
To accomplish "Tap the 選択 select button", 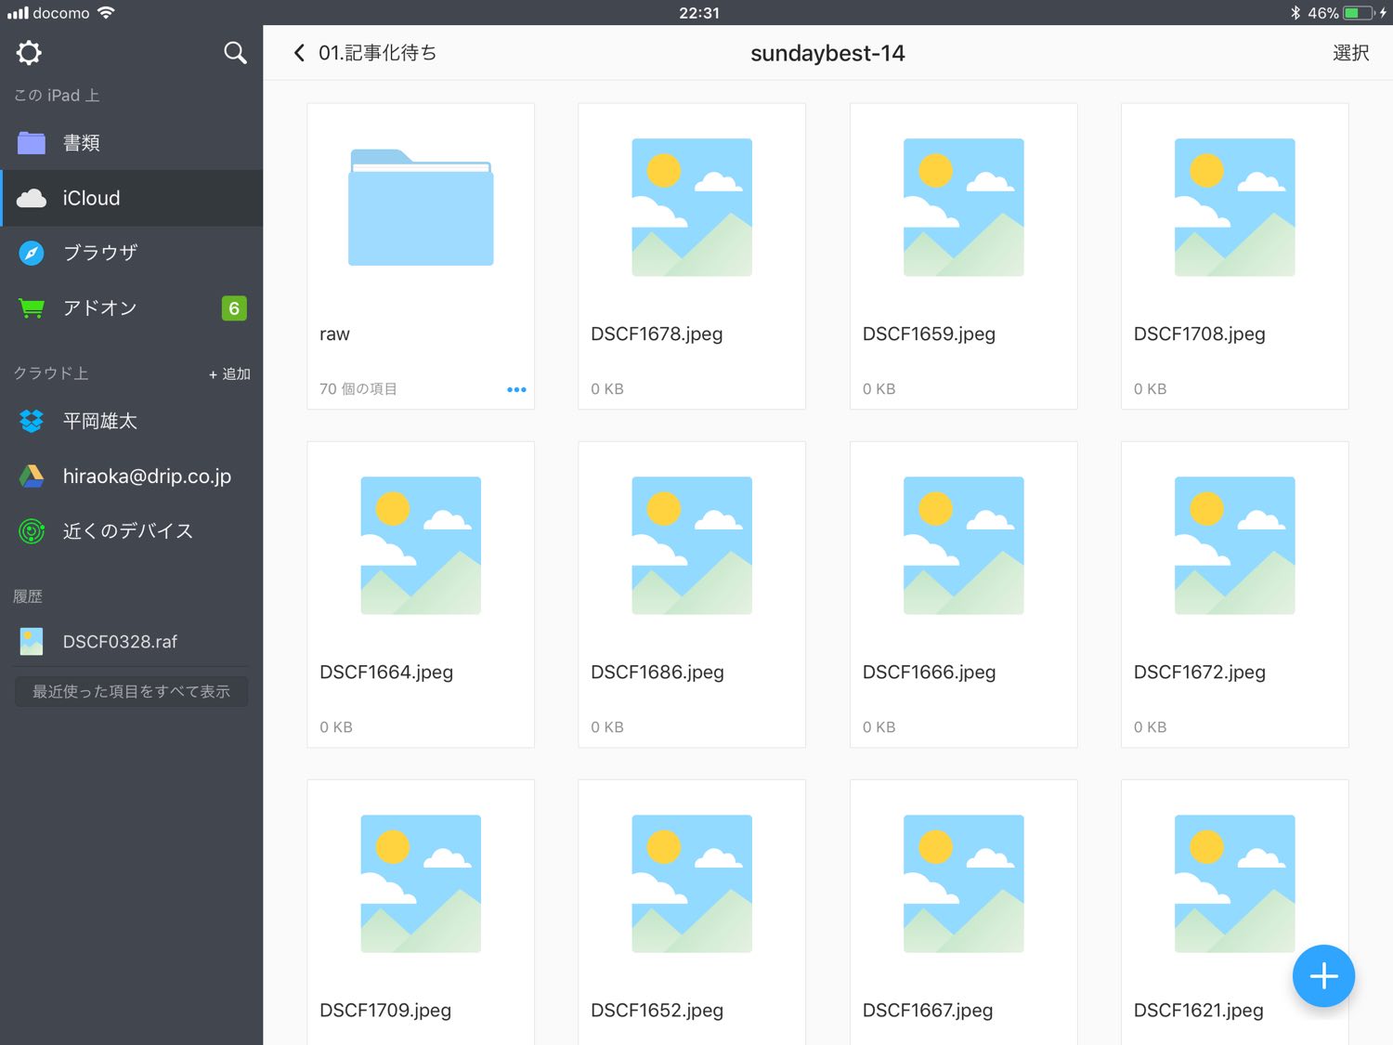I will point(1349,53).
